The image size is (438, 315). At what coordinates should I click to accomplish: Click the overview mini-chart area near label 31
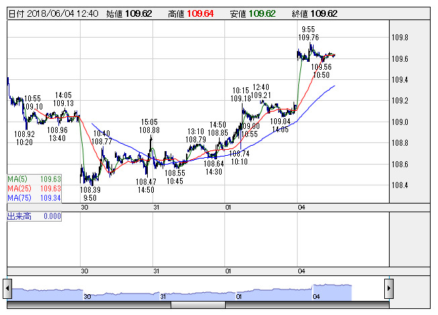pos(163,296)
